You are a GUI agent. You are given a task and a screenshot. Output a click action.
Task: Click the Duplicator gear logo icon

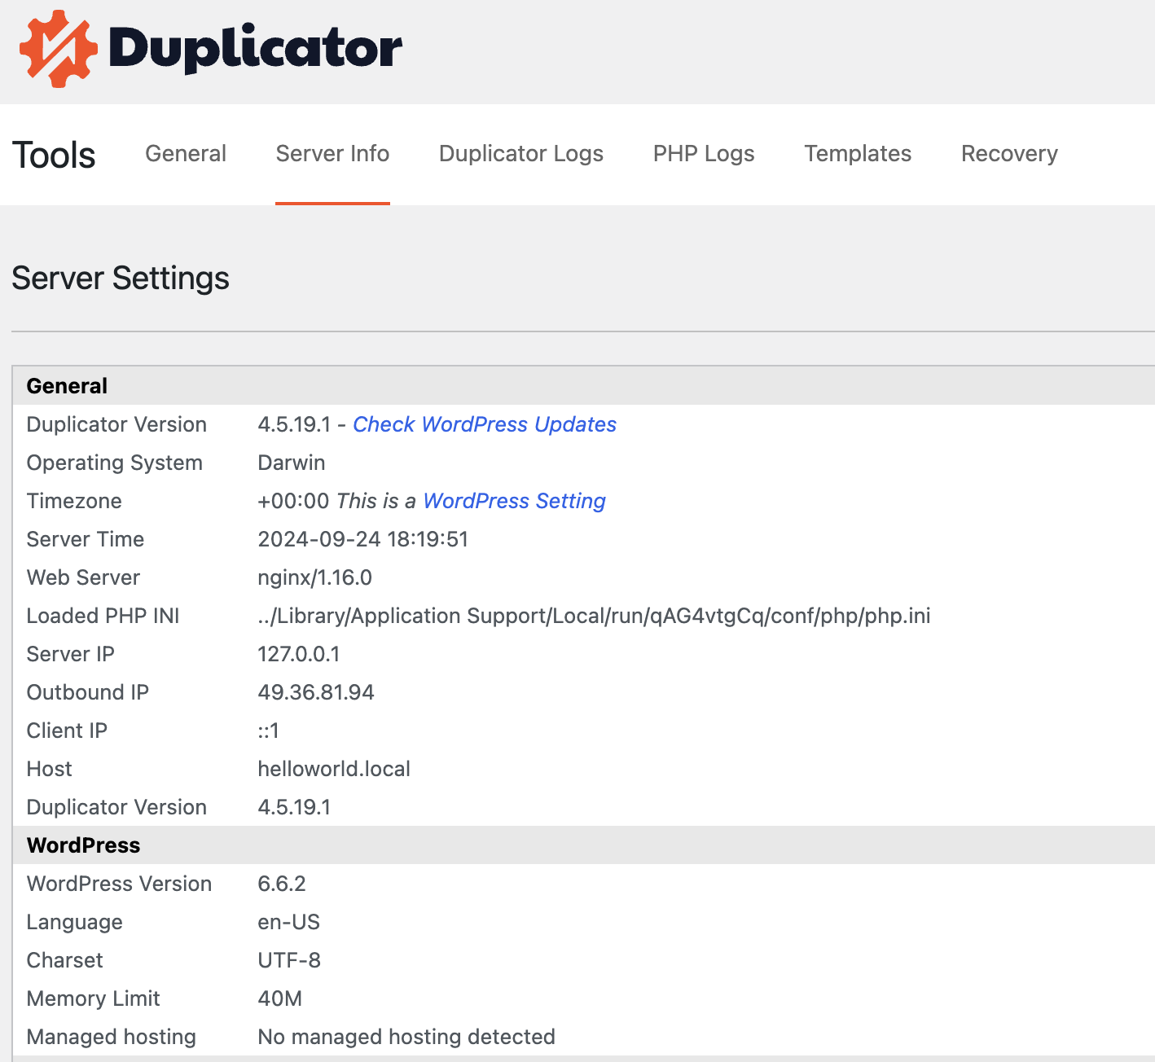click(59, 49)
